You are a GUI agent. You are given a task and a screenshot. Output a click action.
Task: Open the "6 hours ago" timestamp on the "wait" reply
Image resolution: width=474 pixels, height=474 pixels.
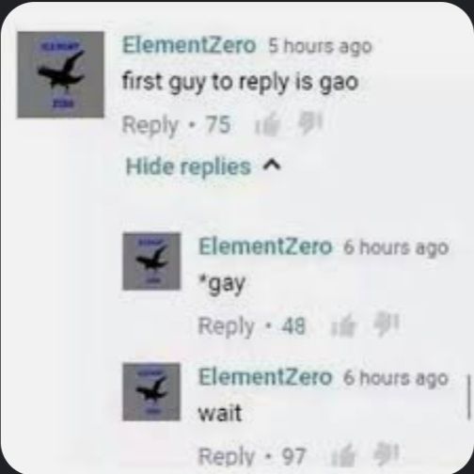coord(396,379)
